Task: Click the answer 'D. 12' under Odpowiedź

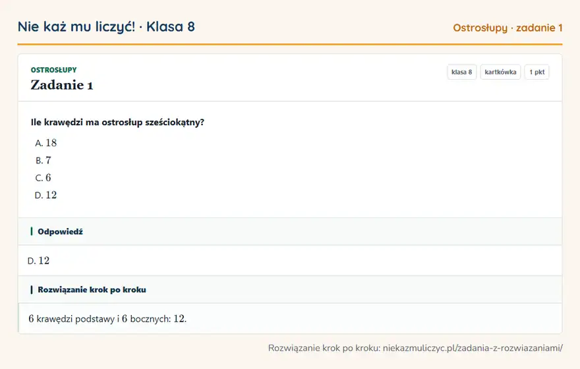Action: click(x=38, y=261)
